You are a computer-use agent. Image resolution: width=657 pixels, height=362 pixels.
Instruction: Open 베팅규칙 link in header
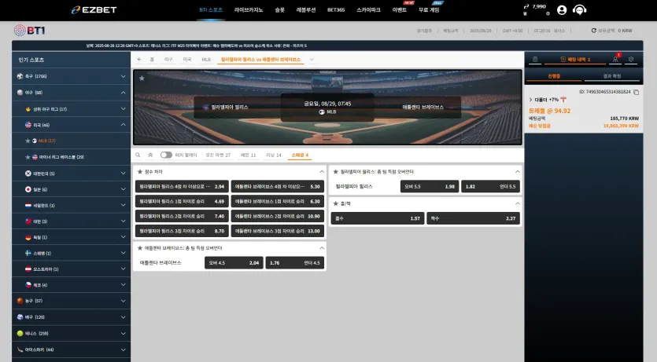pyautogui.click(x=451, y=31)
